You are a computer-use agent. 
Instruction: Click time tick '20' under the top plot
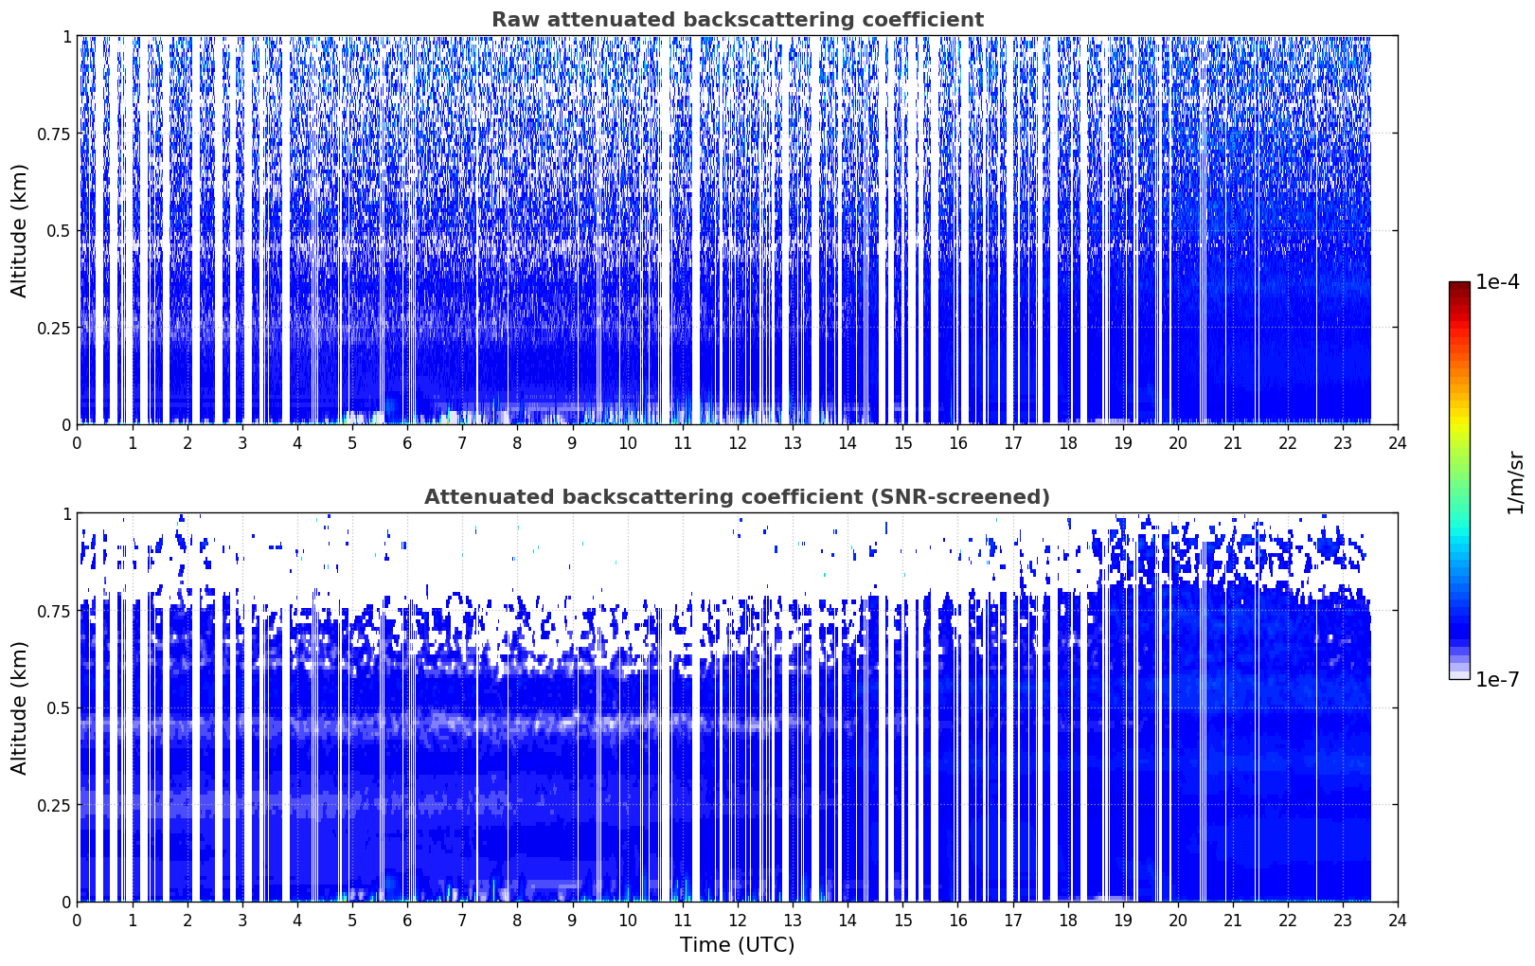(1178, 442)
